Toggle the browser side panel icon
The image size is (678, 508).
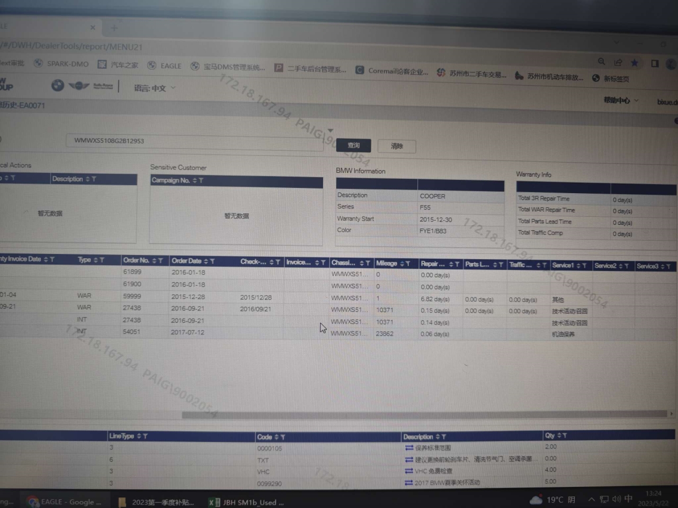point(655,63)
